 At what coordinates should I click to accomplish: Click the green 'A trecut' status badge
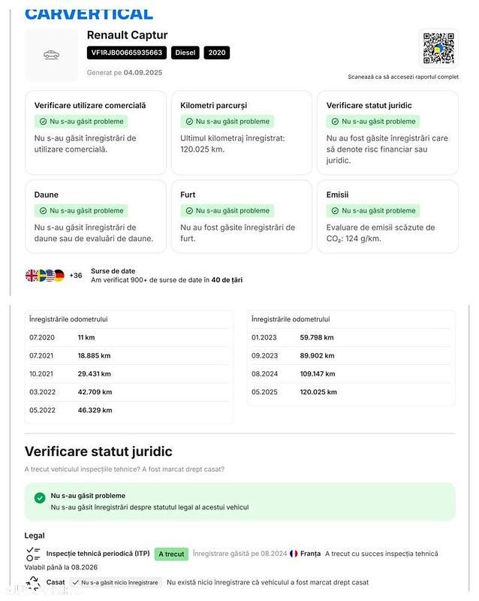point(171,554)
